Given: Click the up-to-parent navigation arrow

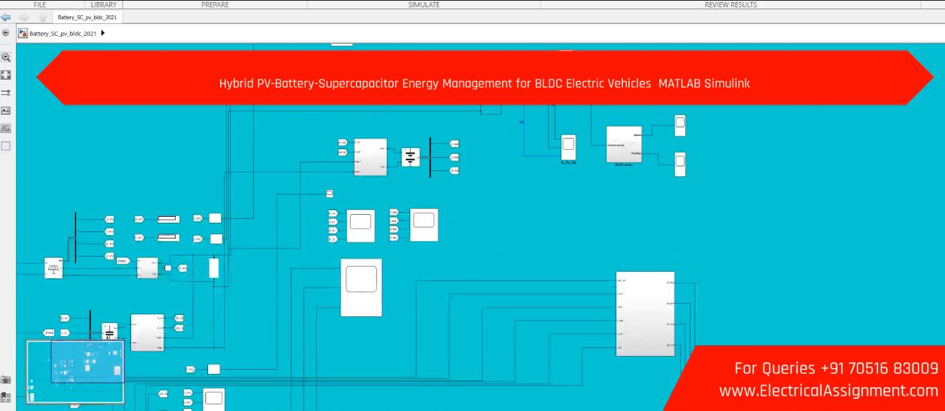Looking at the screenshot, I should (42, 17).
